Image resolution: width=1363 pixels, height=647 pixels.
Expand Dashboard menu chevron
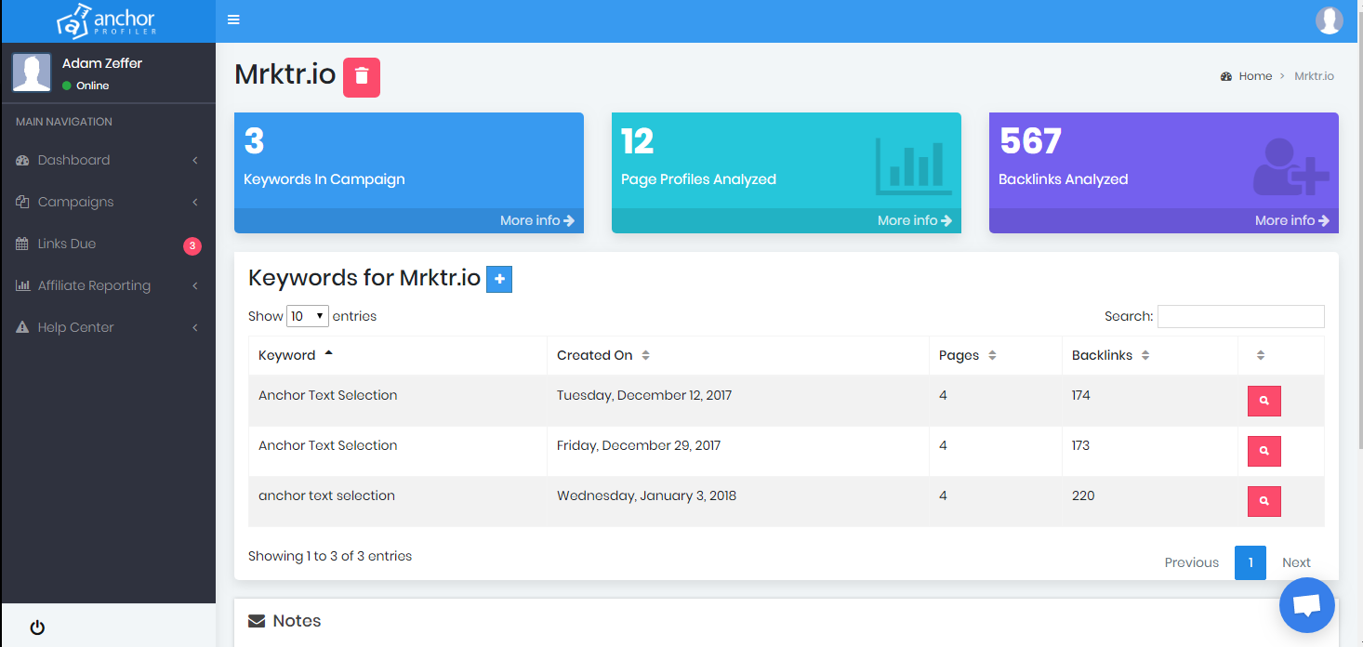point(195,160)
